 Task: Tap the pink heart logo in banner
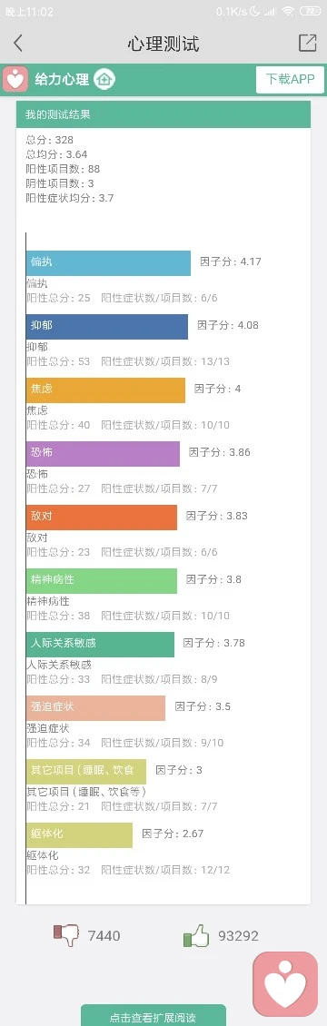[x=15, y=79]
